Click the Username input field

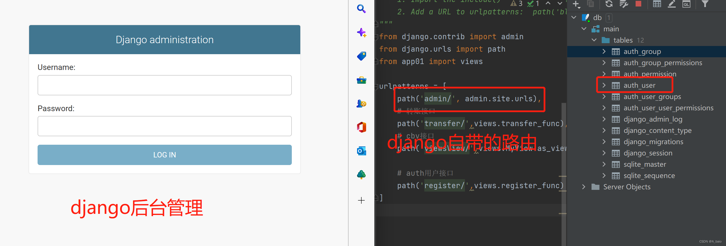click(x=165, y=85)
